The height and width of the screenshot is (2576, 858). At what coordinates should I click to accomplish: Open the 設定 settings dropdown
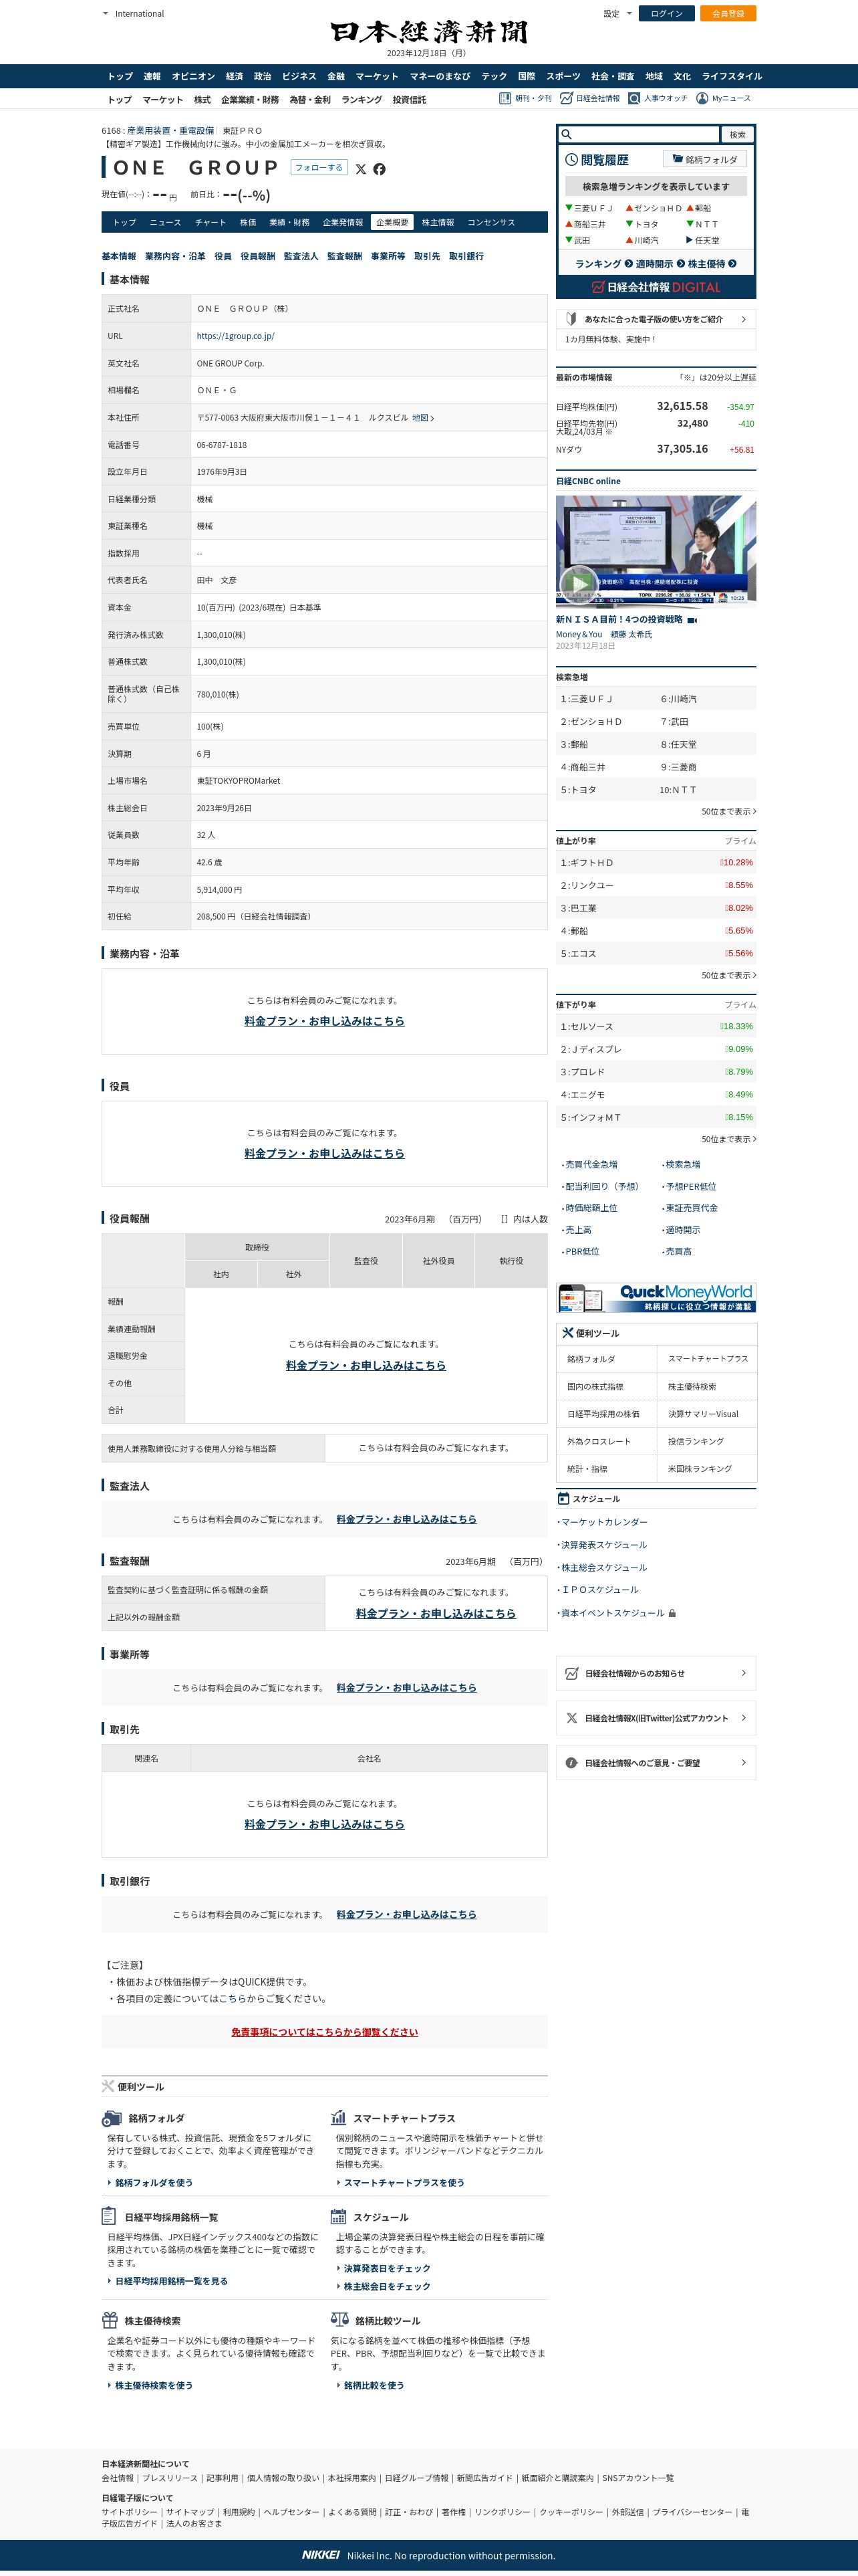click(x=617, y=14)
